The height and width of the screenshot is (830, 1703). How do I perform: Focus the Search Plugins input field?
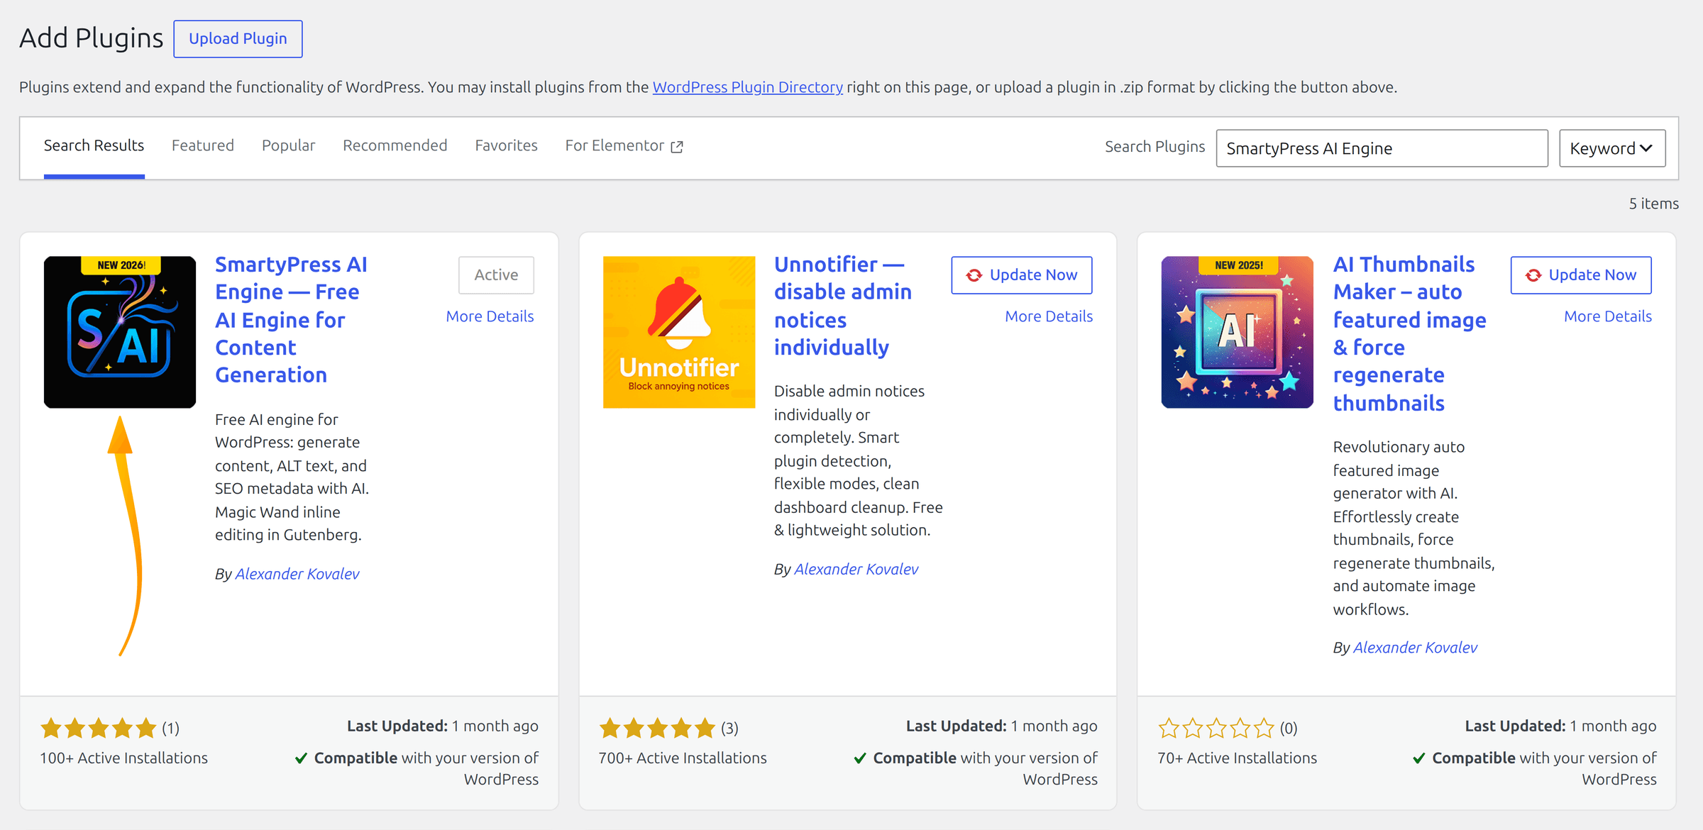click(1382, 148)
